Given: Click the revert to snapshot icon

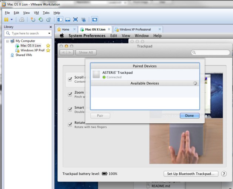Looking at the screenshot, I should point(41,20).
